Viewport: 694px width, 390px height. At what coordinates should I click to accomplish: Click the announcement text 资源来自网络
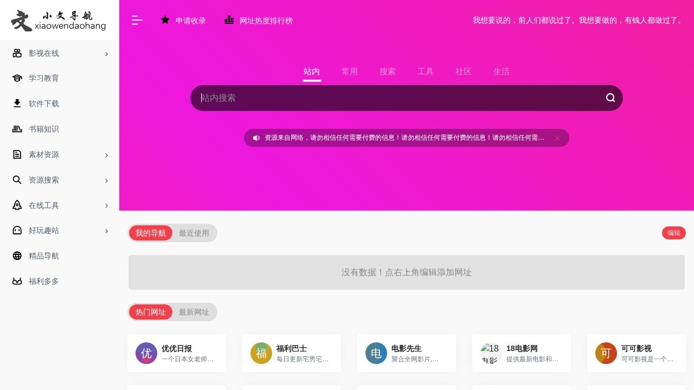404,138
